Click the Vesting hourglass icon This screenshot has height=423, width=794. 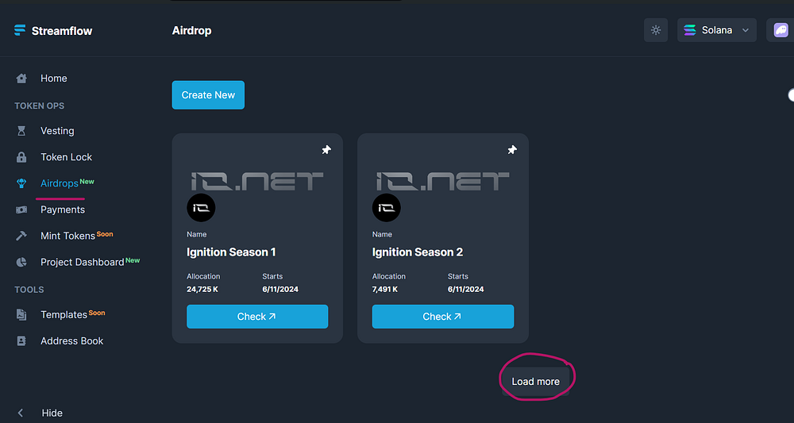pos(21,131)
